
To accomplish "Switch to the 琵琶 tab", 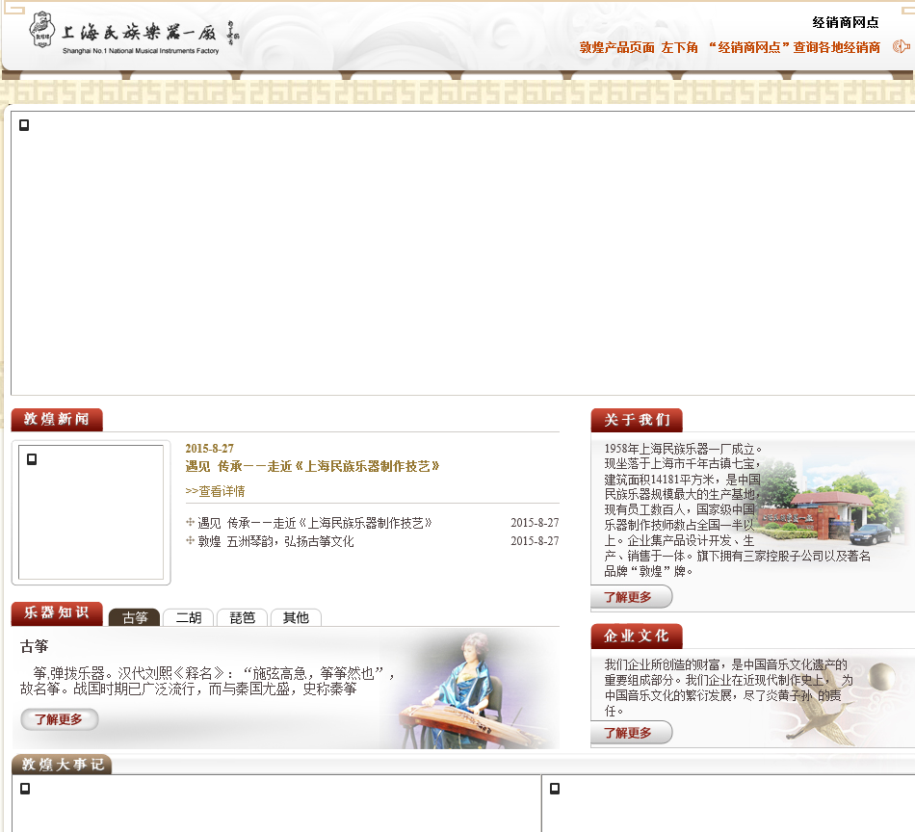I will pyautogui.click(x=242, y=617).
